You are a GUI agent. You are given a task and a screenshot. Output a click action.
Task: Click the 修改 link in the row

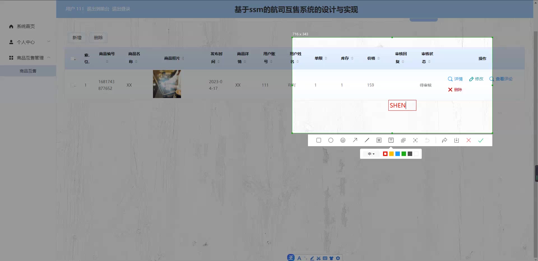tap(476, 79)
